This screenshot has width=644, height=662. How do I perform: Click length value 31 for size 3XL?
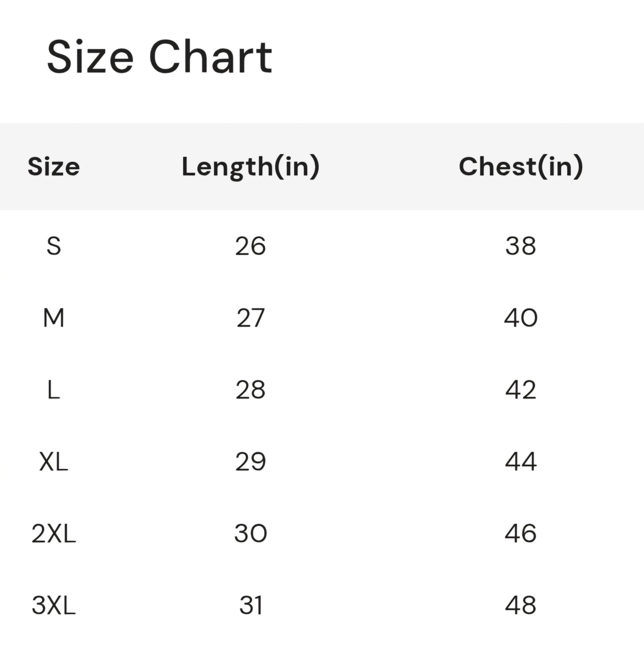point(251,605)
